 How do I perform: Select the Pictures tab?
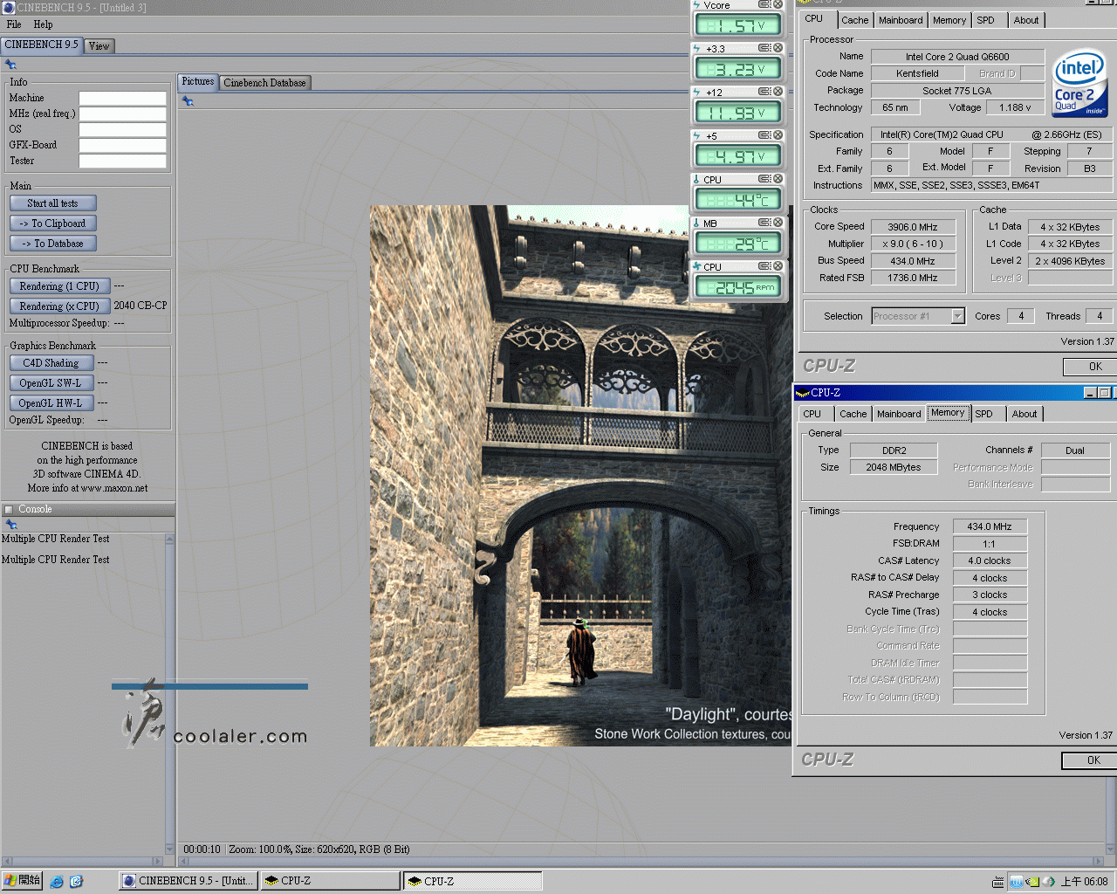(x=198, y=81)
